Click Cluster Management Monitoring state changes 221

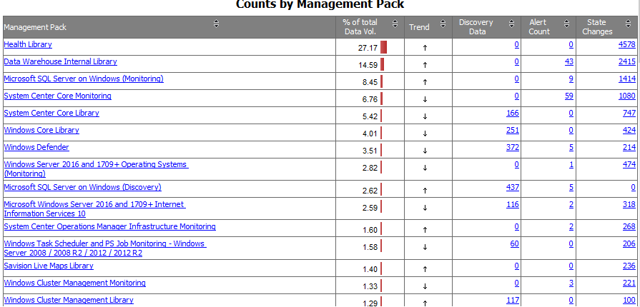click(629, 283)
